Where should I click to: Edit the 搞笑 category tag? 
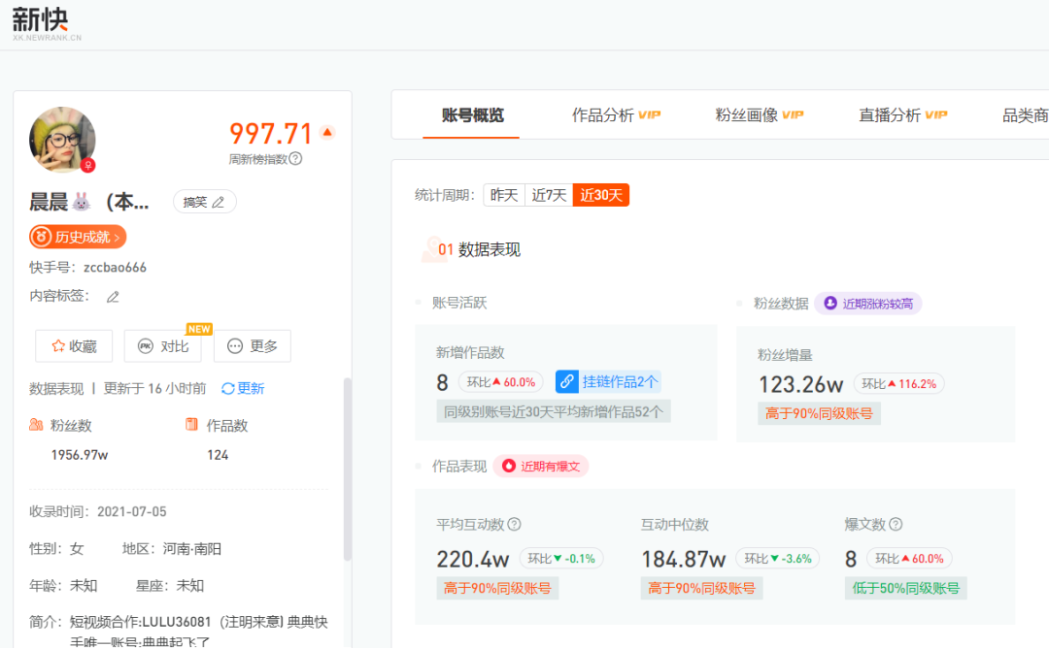pos(204,202)
